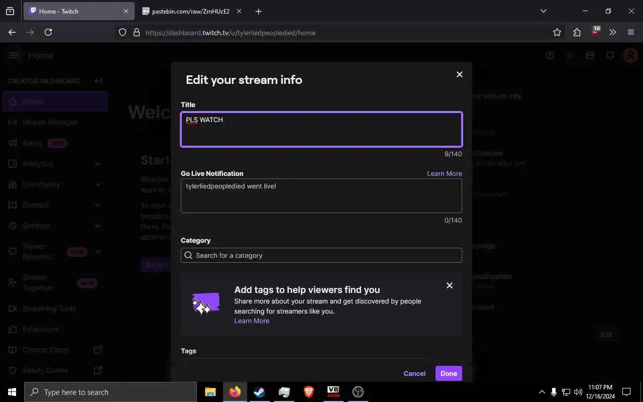
Task: Go to Home in sidebar
Action: pyautogui.click(x=54, y=102)
